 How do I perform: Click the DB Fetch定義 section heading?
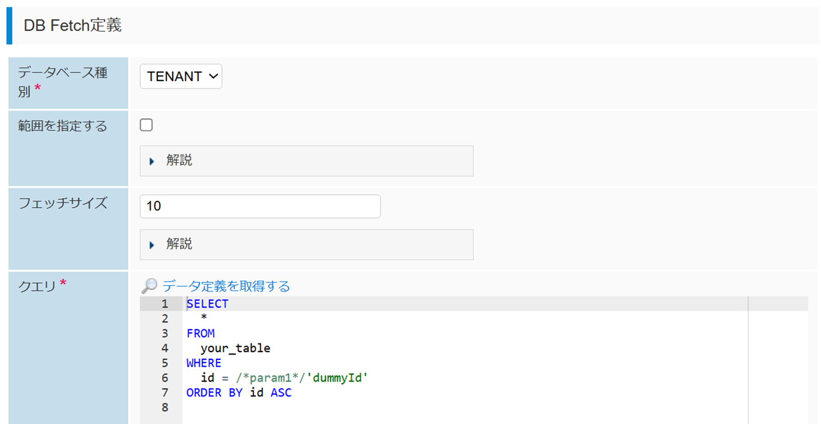(x=72, y=25)
